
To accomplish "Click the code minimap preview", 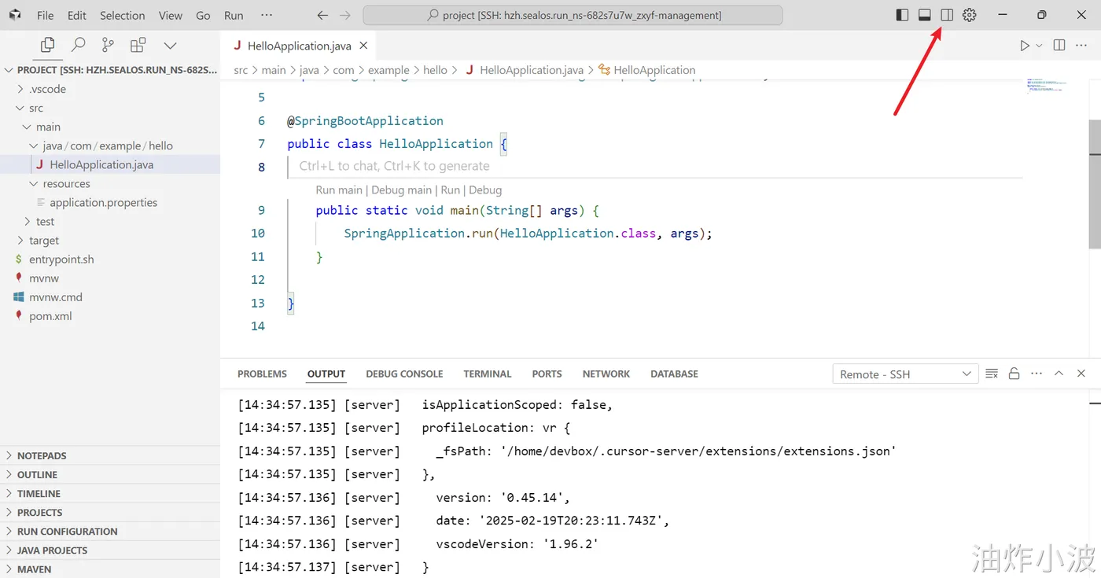I will (x=1046, y=87).
